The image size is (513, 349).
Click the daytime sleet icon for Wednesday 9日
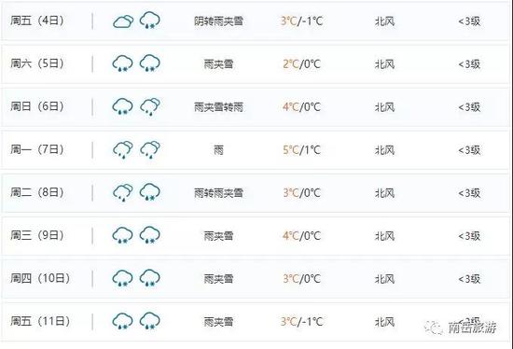pyautogui.click(x=123, y=235)
